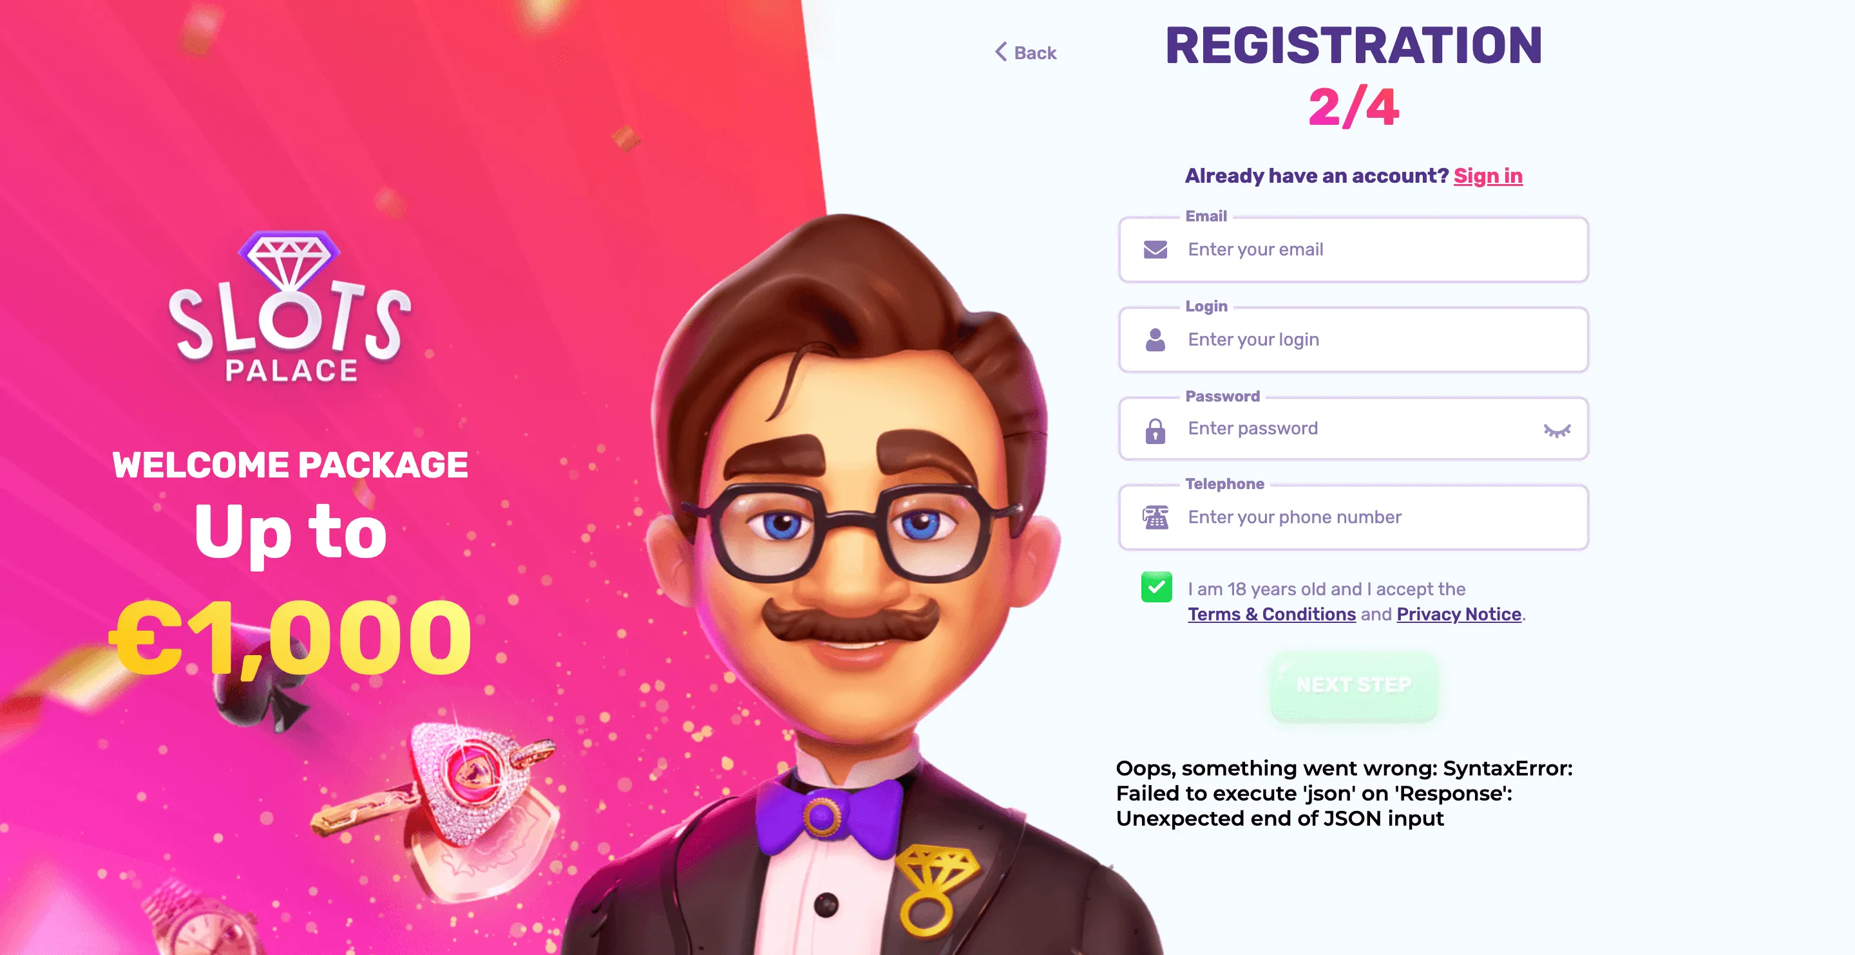This screenshot has height=955, width=1855.
Task: Click the telephone icon in Telephone field
Action: pyautogui.click(x=1155, y=517)
